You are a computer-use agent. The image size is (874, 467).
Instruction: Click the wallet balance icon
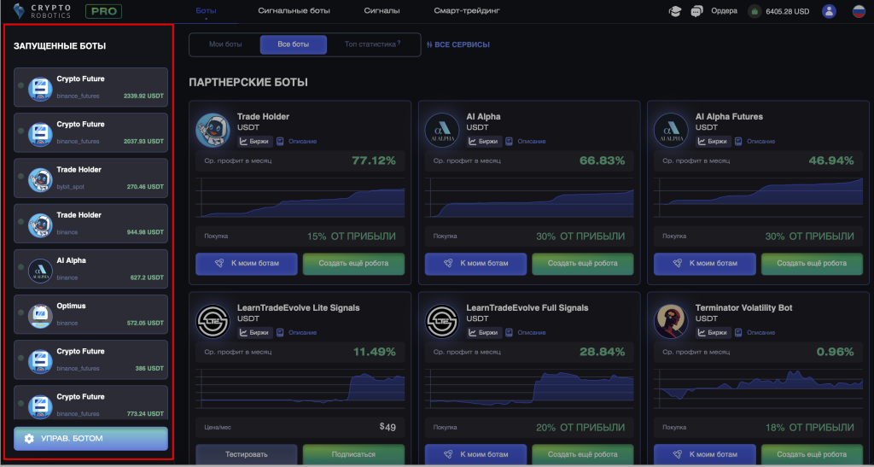point(755,11)
